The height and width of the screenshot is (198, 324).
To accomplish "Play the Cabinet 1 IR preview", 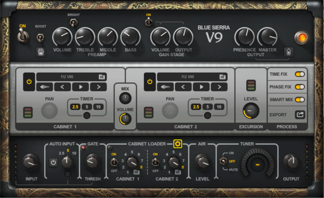I will point(80,87).
